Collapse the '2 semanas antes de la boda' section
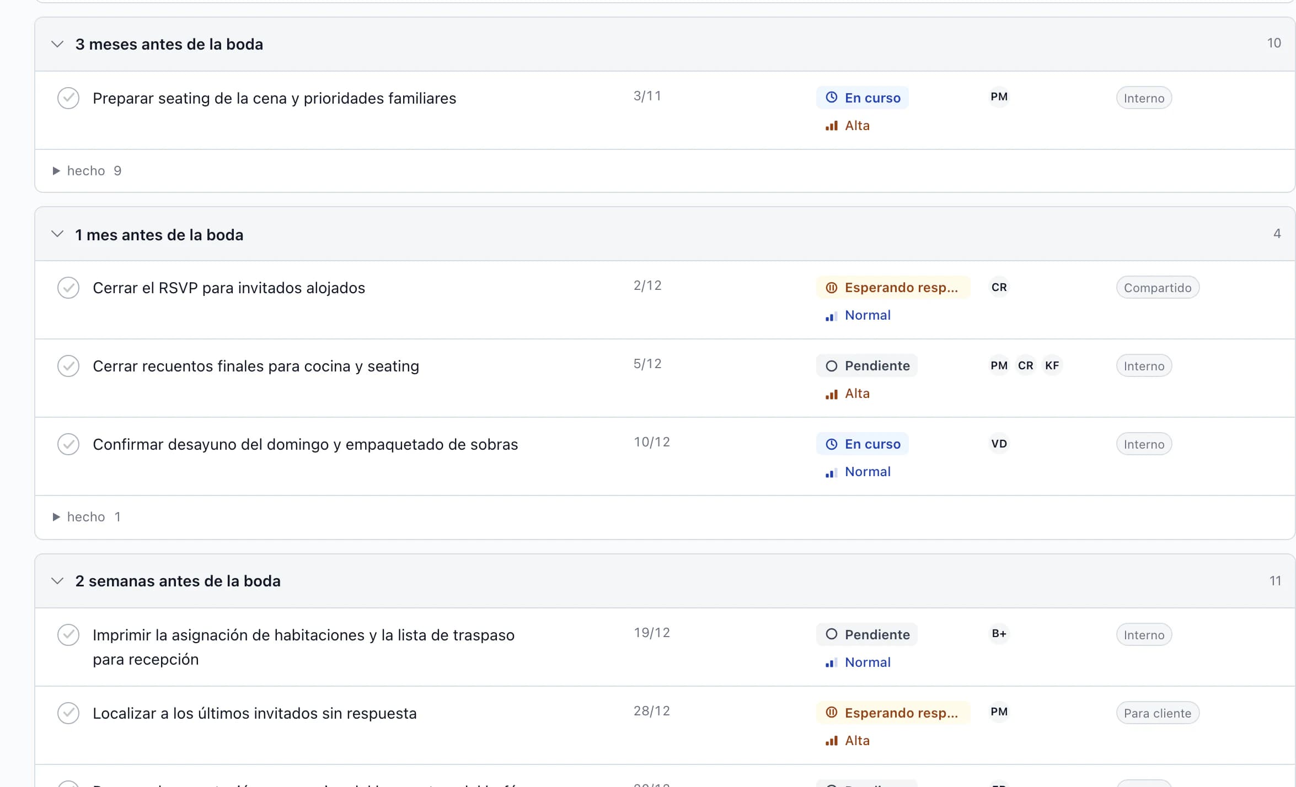The height and width of the screenshot is (787, 1296). tap(57, 581)
